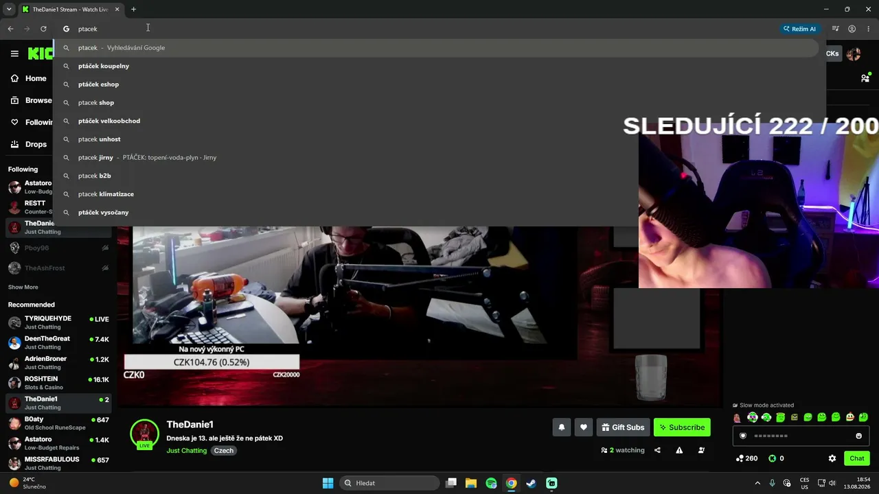
Task: Open the Browse section in sidebar
Action: [31, 100]
